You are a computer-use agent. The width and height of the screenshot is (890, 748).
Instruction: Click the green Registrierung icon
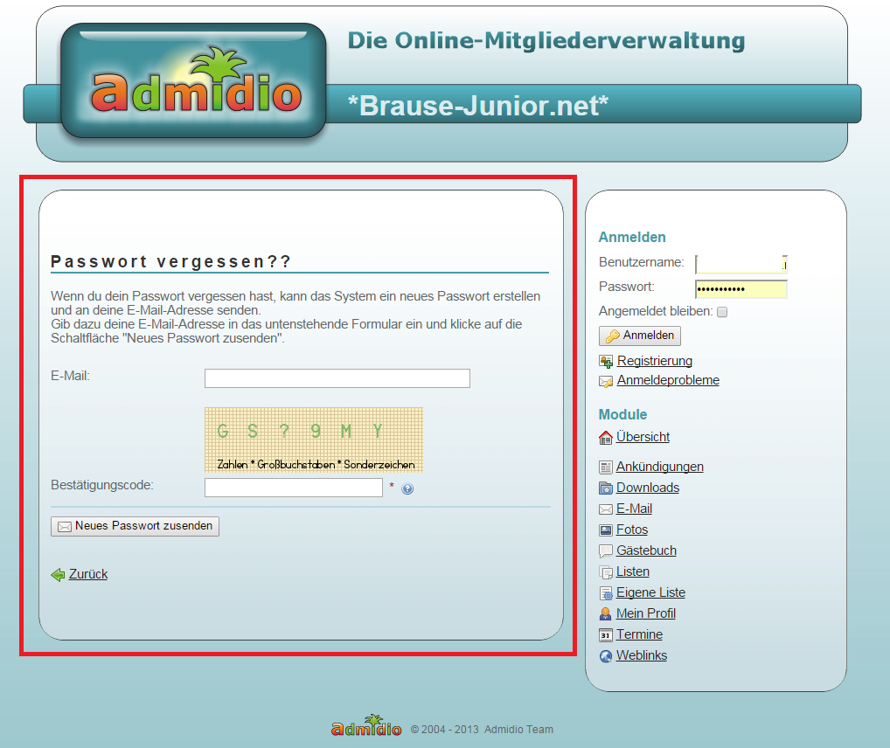pos(607,360)
